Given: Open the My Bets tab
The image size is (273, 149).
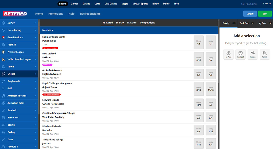Looking at the screenshot, I should (265, 23).
